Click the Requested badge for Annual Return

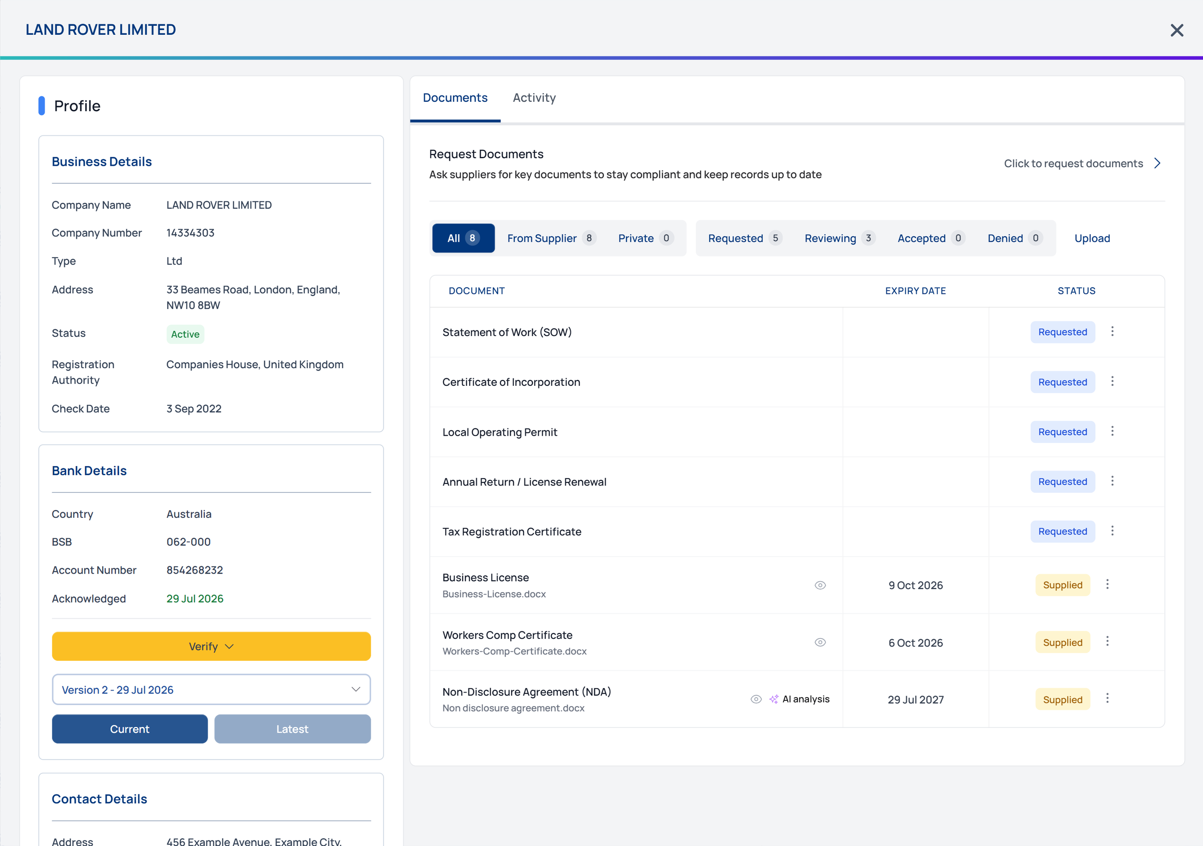(1063, 481)
